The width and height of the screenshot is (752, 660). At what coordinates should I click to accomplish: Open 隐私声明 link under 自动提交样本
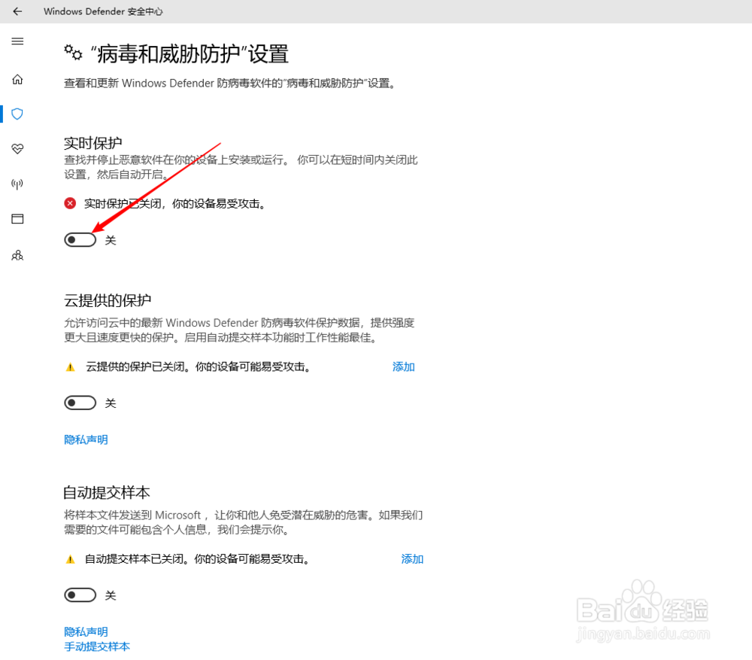click(x=86, y=631)
